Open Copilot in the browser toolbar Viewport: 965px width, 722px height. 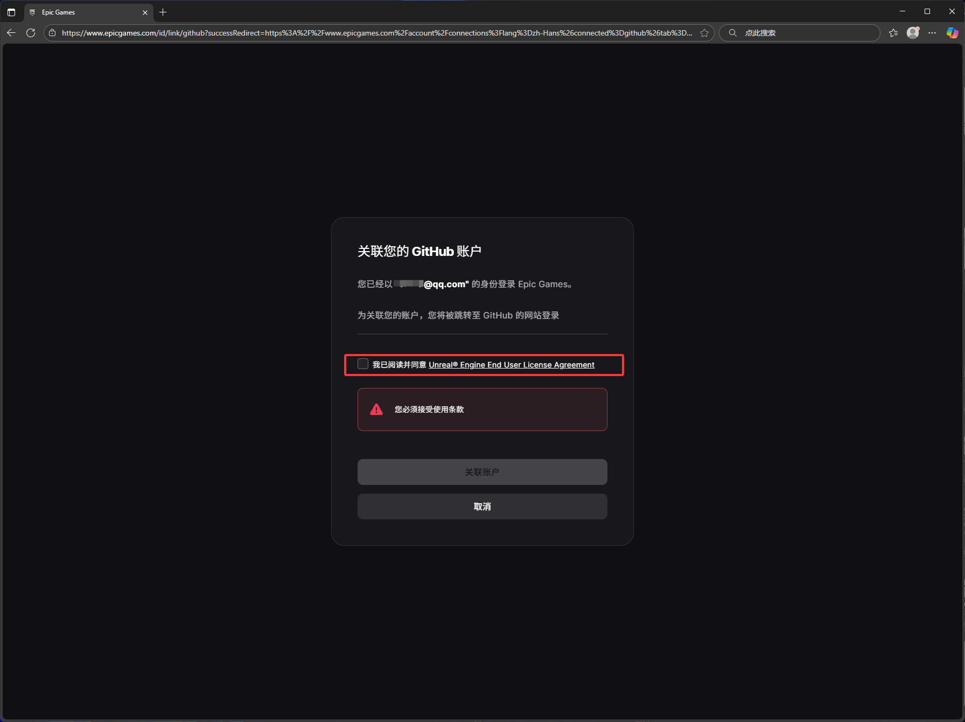pos(952,33)
